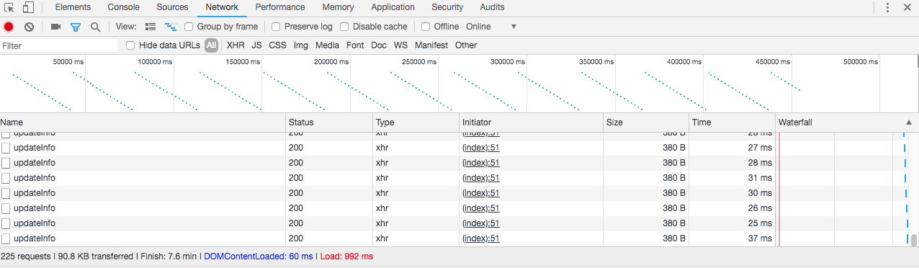Sort by Waterfall column arrow
This screenshot has width=919, height=268.
click(x=909, y=122)
